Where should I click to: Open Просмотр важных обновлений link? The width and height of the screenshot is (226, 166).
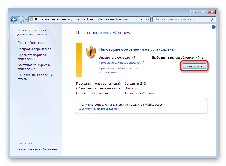pos(121,63)
